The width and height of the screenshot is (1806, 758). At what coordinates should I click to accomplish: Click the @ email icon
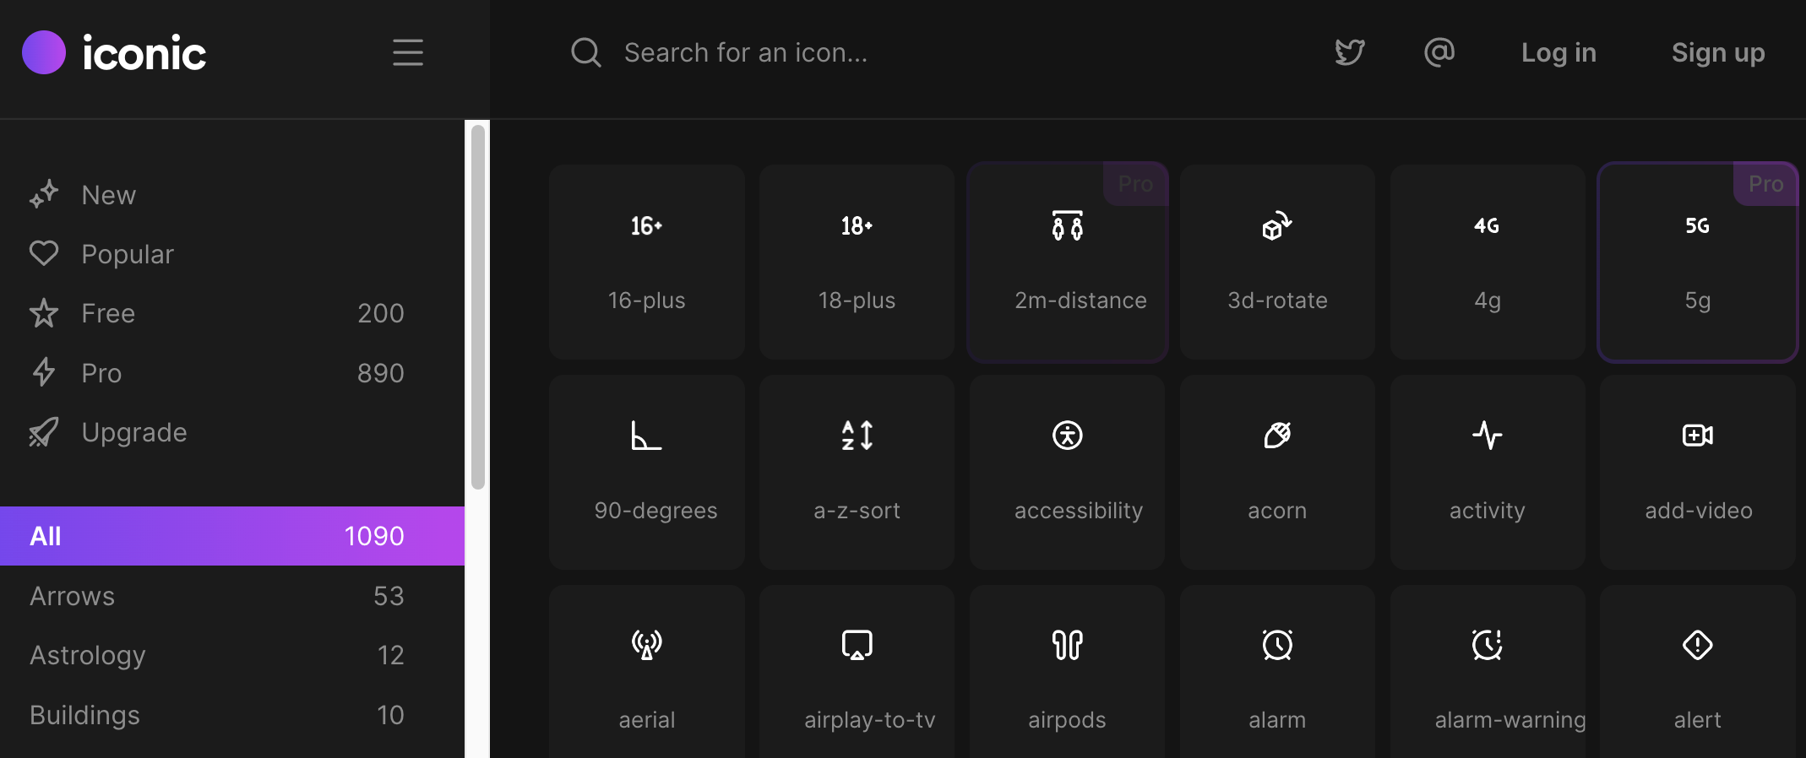1439,52
